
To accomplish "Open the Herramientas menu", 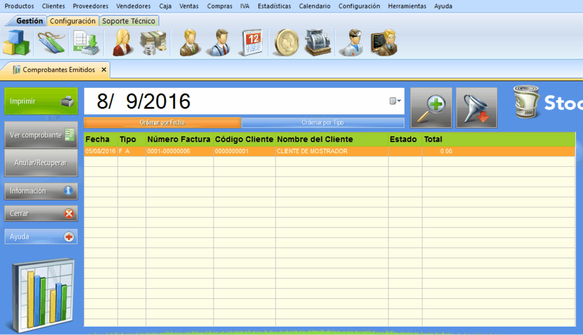I will pyautogui.click(x=407, y=6).
